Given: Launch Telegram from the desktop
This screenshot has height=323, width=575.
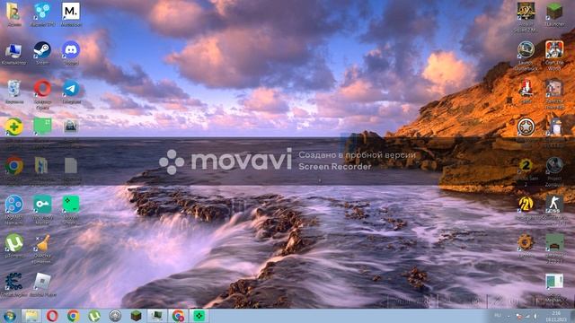Looking at the screenshot, I should 71,89.
